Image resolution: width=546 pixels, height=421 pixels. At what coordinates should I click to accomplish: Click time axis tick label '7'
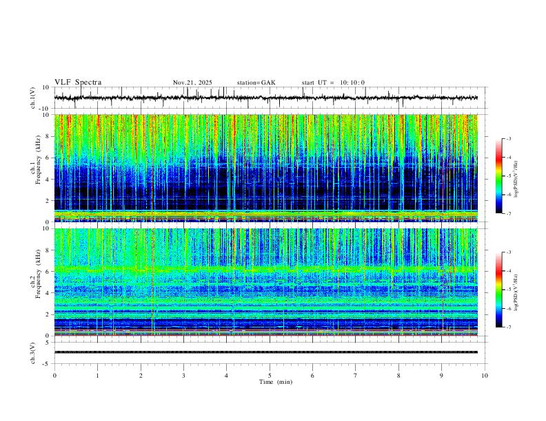pyautogui.click(x=356, y=376)
